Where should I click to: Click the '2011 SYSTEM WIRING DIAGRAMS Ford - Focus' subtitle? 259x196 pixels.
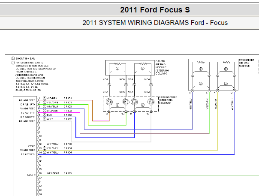click(x=155, y=23)
